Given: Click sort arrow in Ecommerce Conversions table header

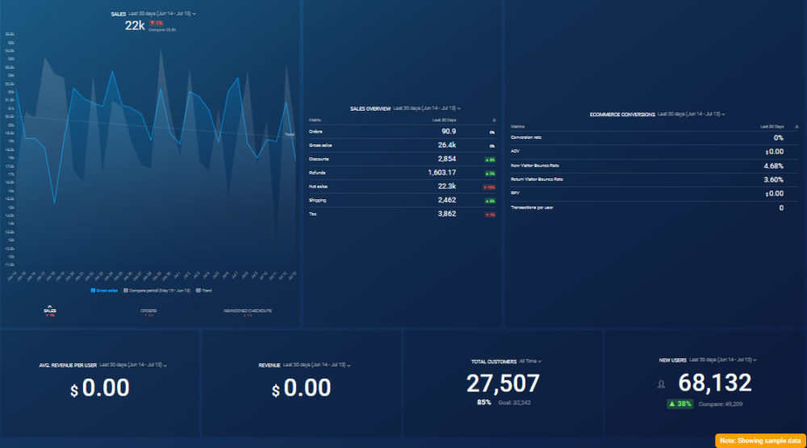Looking at the screenshot, I should [797, 127].
